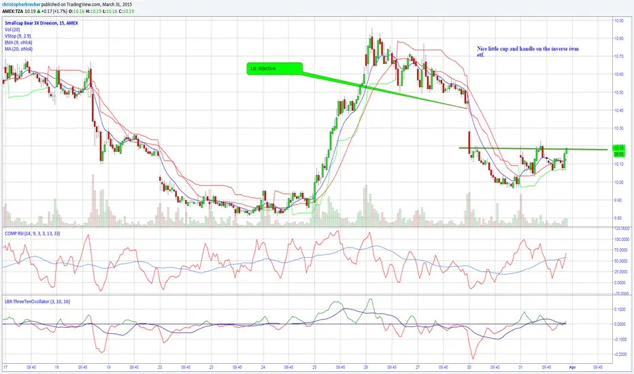The width and height of the screenshot is (634, 374).
Task: Select the 'Nice little cup and handle' note
Action: pyautogui.click(x=528, y=52)
